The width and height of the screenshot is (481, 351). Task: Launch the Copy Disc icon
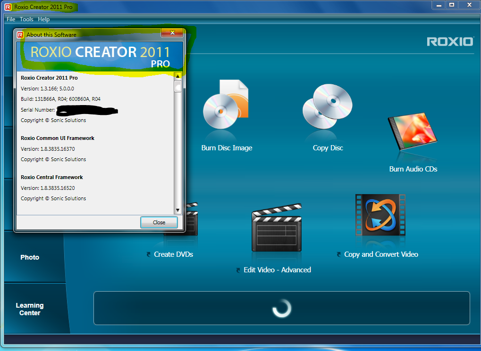327,106
